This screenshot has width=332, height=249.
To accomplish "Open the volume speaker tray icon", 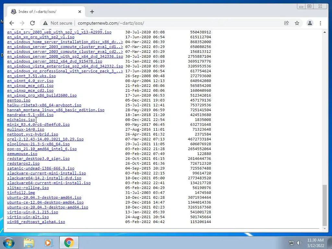I will [299, 243].
